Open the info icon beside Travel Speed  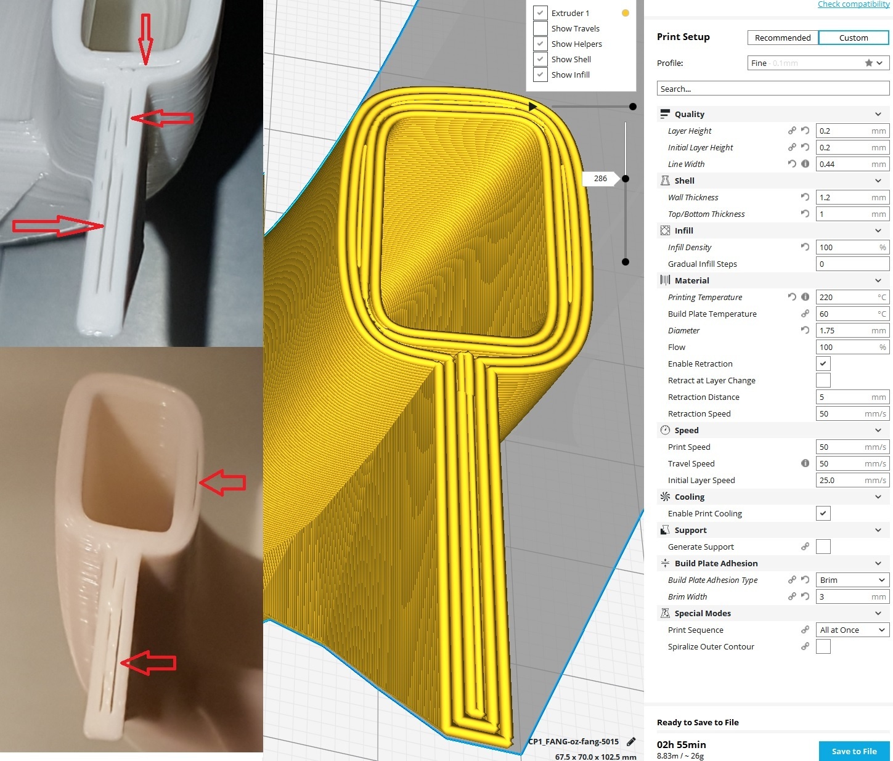(805, 463)
